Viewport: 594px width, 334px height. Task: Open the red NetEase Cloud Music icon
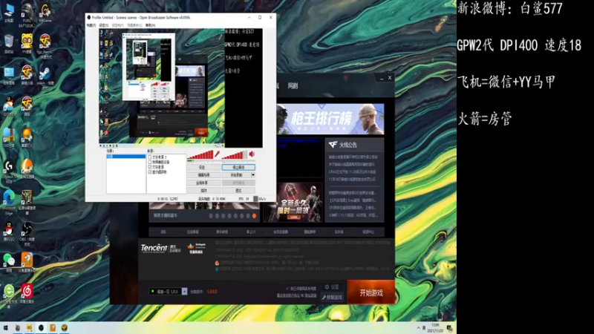pos(27,292)
